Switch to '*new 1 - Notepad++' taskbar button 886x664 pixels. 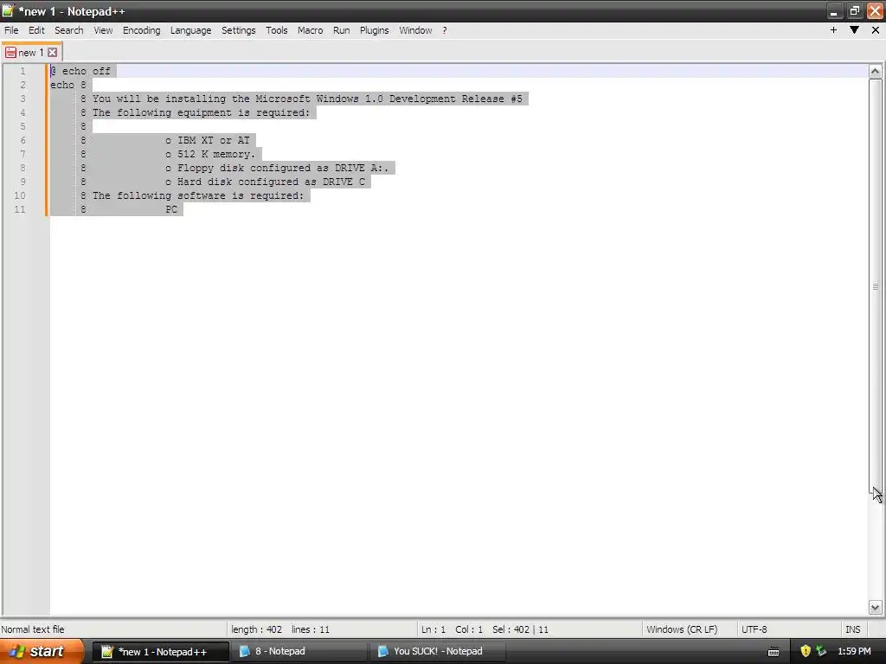pos(160,652)
